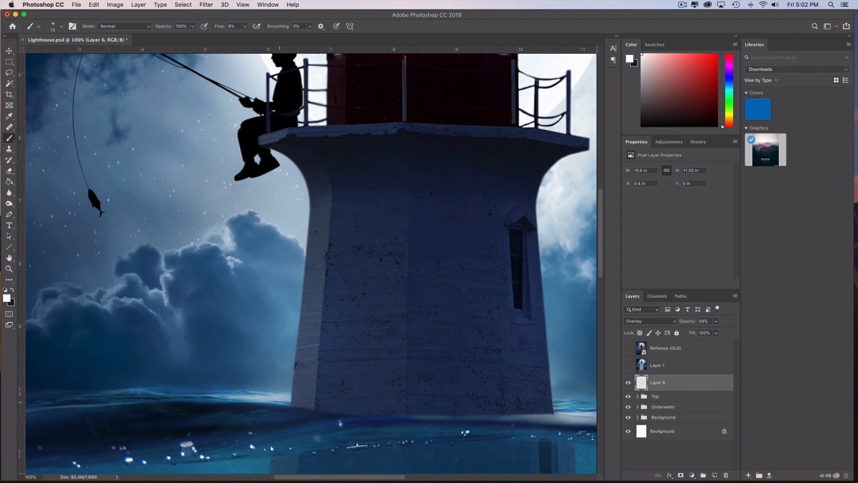Select the Type tool
This screenshot has height=483, width=858.
pyautogui.click(x=9, y=225)
